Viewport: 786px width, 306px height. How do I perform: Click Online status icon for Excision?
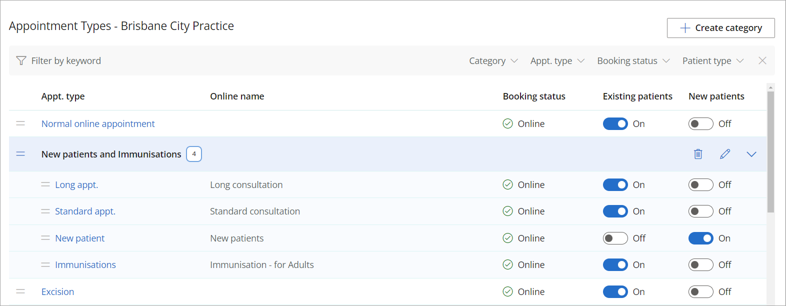(507, 291)
